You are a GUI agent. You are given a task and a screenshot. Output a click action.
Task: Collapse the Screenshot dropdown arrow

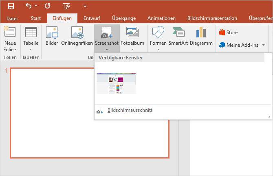pos(107,49)
